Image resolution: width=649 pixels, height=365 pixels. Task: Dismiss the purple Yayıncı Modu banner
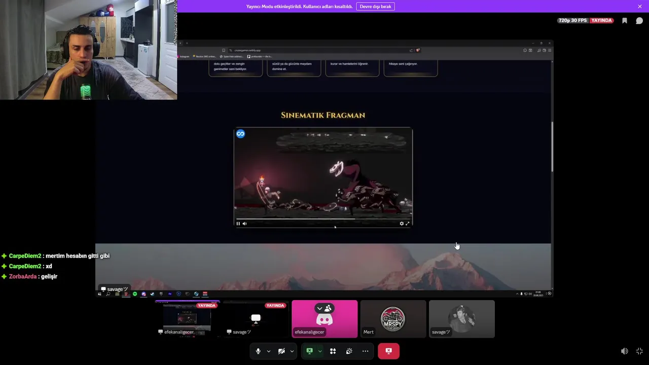click(640, 7)
